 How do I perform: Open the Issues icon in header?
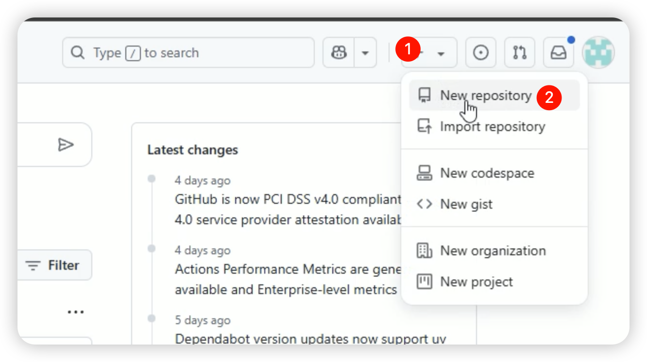(481, 52)
